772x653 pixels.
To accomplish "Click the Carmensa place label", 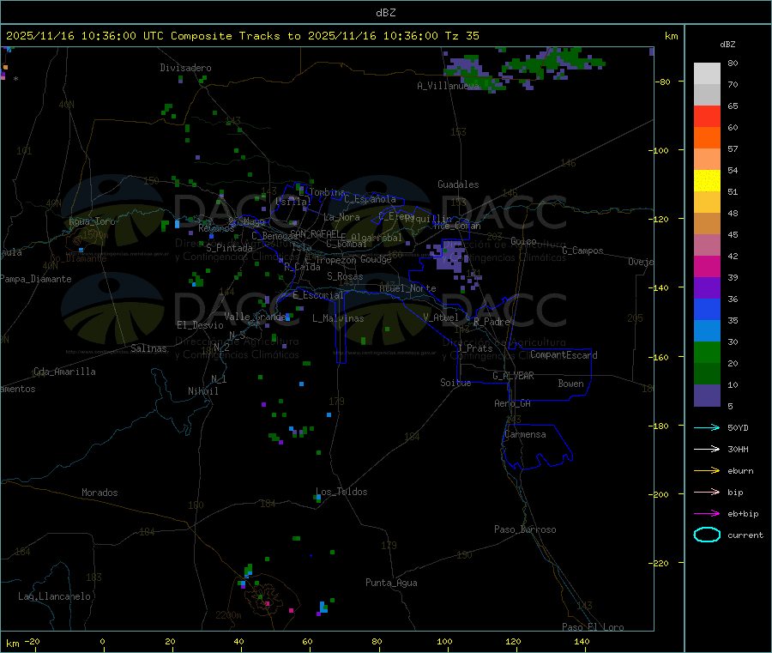I will click(525, 434).
